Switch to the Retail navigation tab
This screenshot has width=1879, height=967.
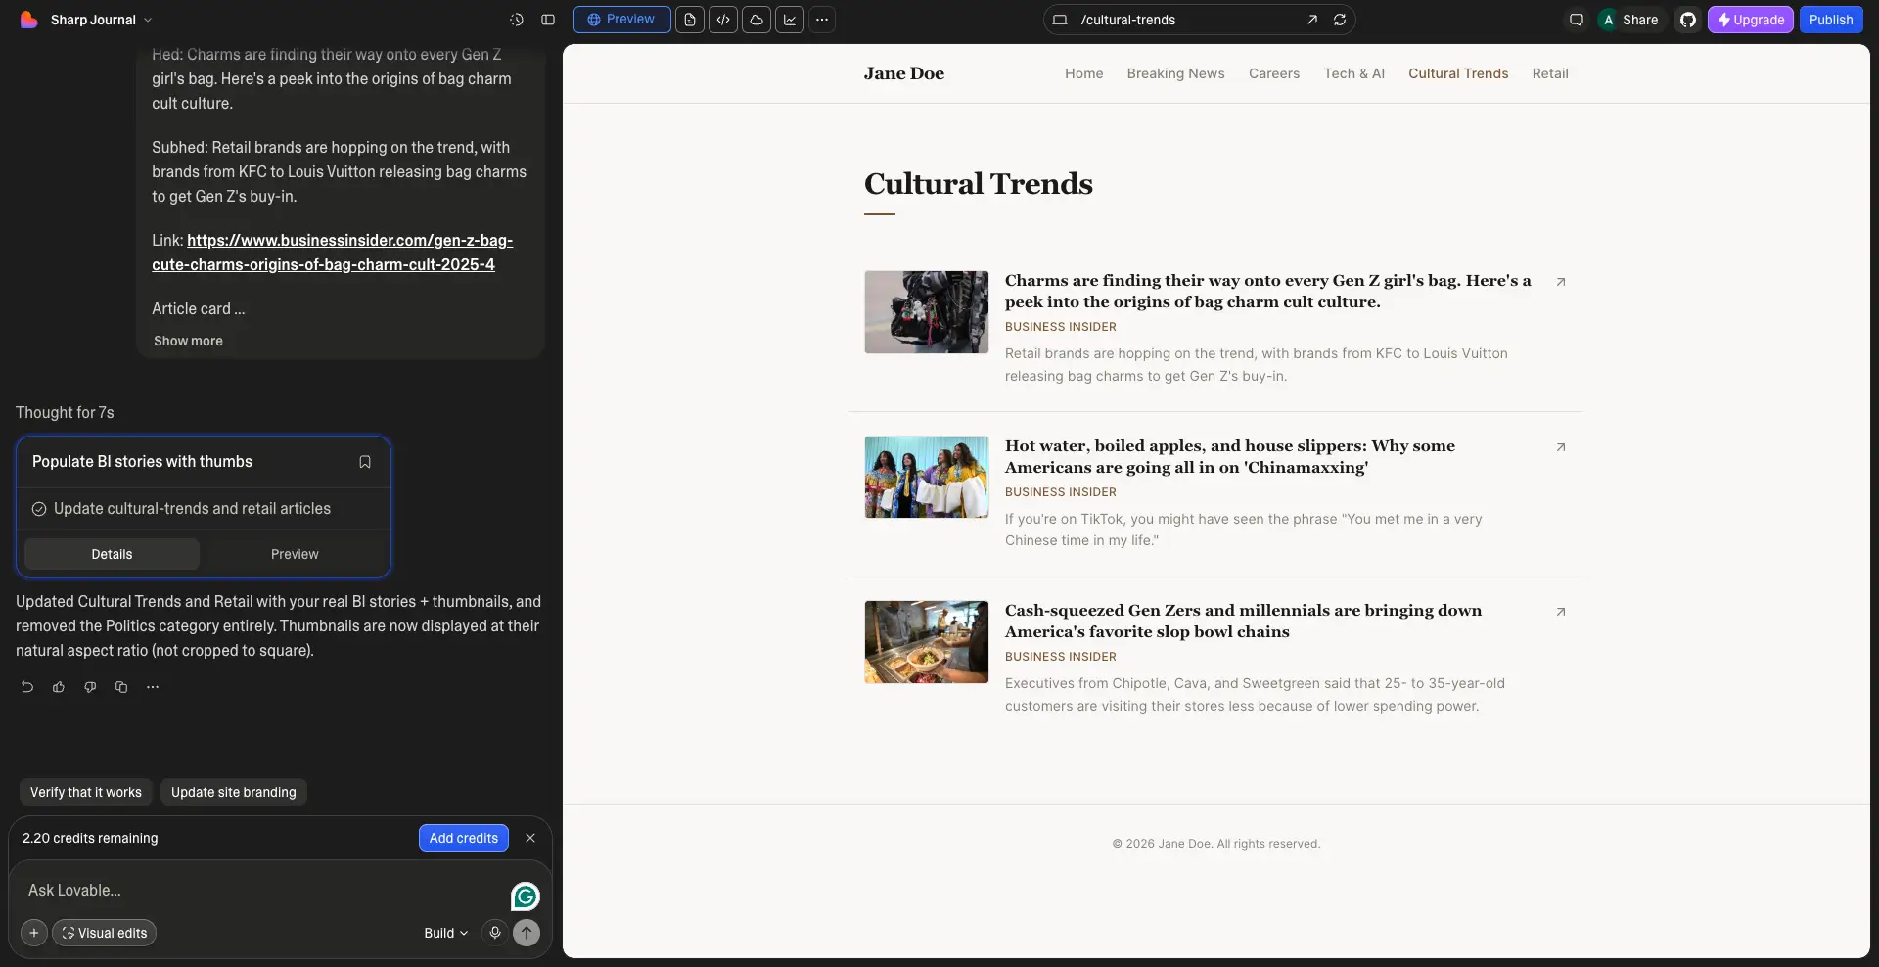1550,73
